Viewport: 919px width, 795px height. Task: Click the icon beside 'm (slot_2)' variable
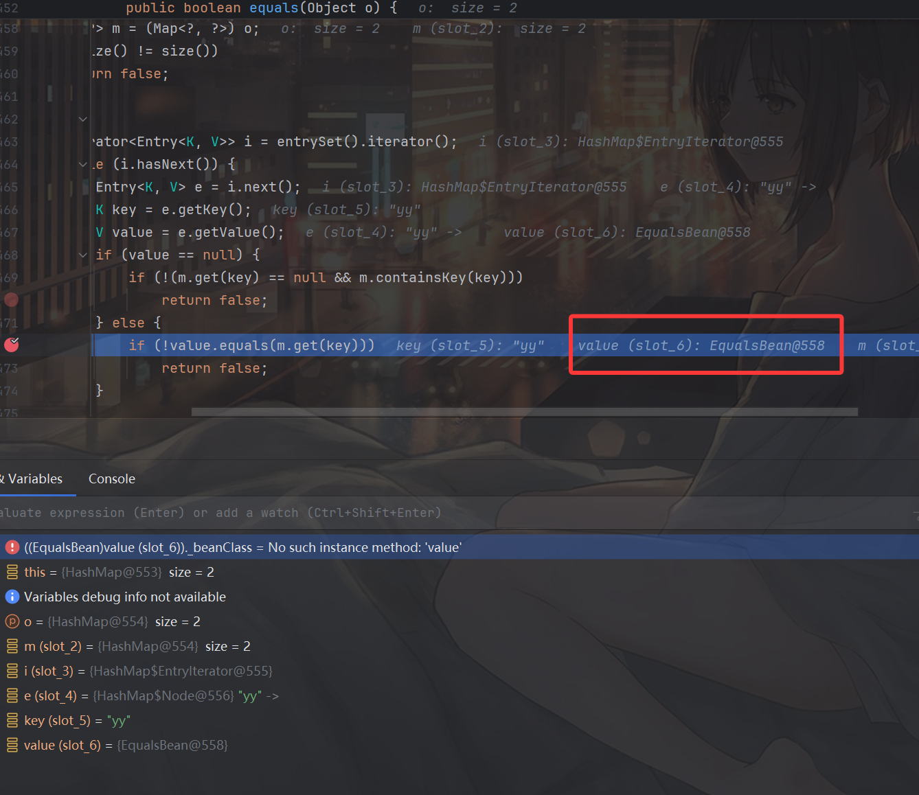12,646
